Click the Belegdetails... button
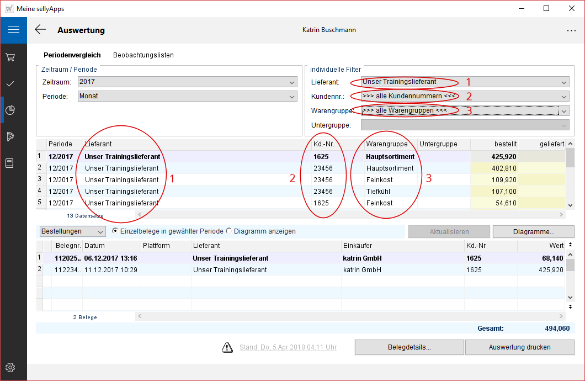This screenshot has height=381, width=585. pos(409,347)
